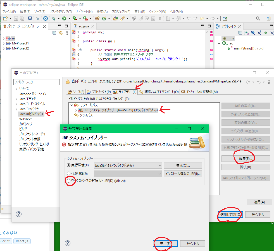Open the リファクタリング(T) menu
Viewport: 274px width, 251px height.
click(x=61, y=11)
